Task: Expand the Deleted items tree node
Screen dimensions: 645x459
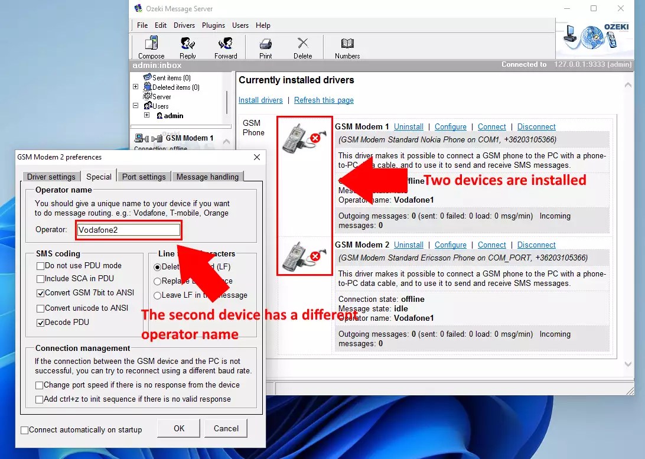Action: pyautogui.click(x=135, y=86)
